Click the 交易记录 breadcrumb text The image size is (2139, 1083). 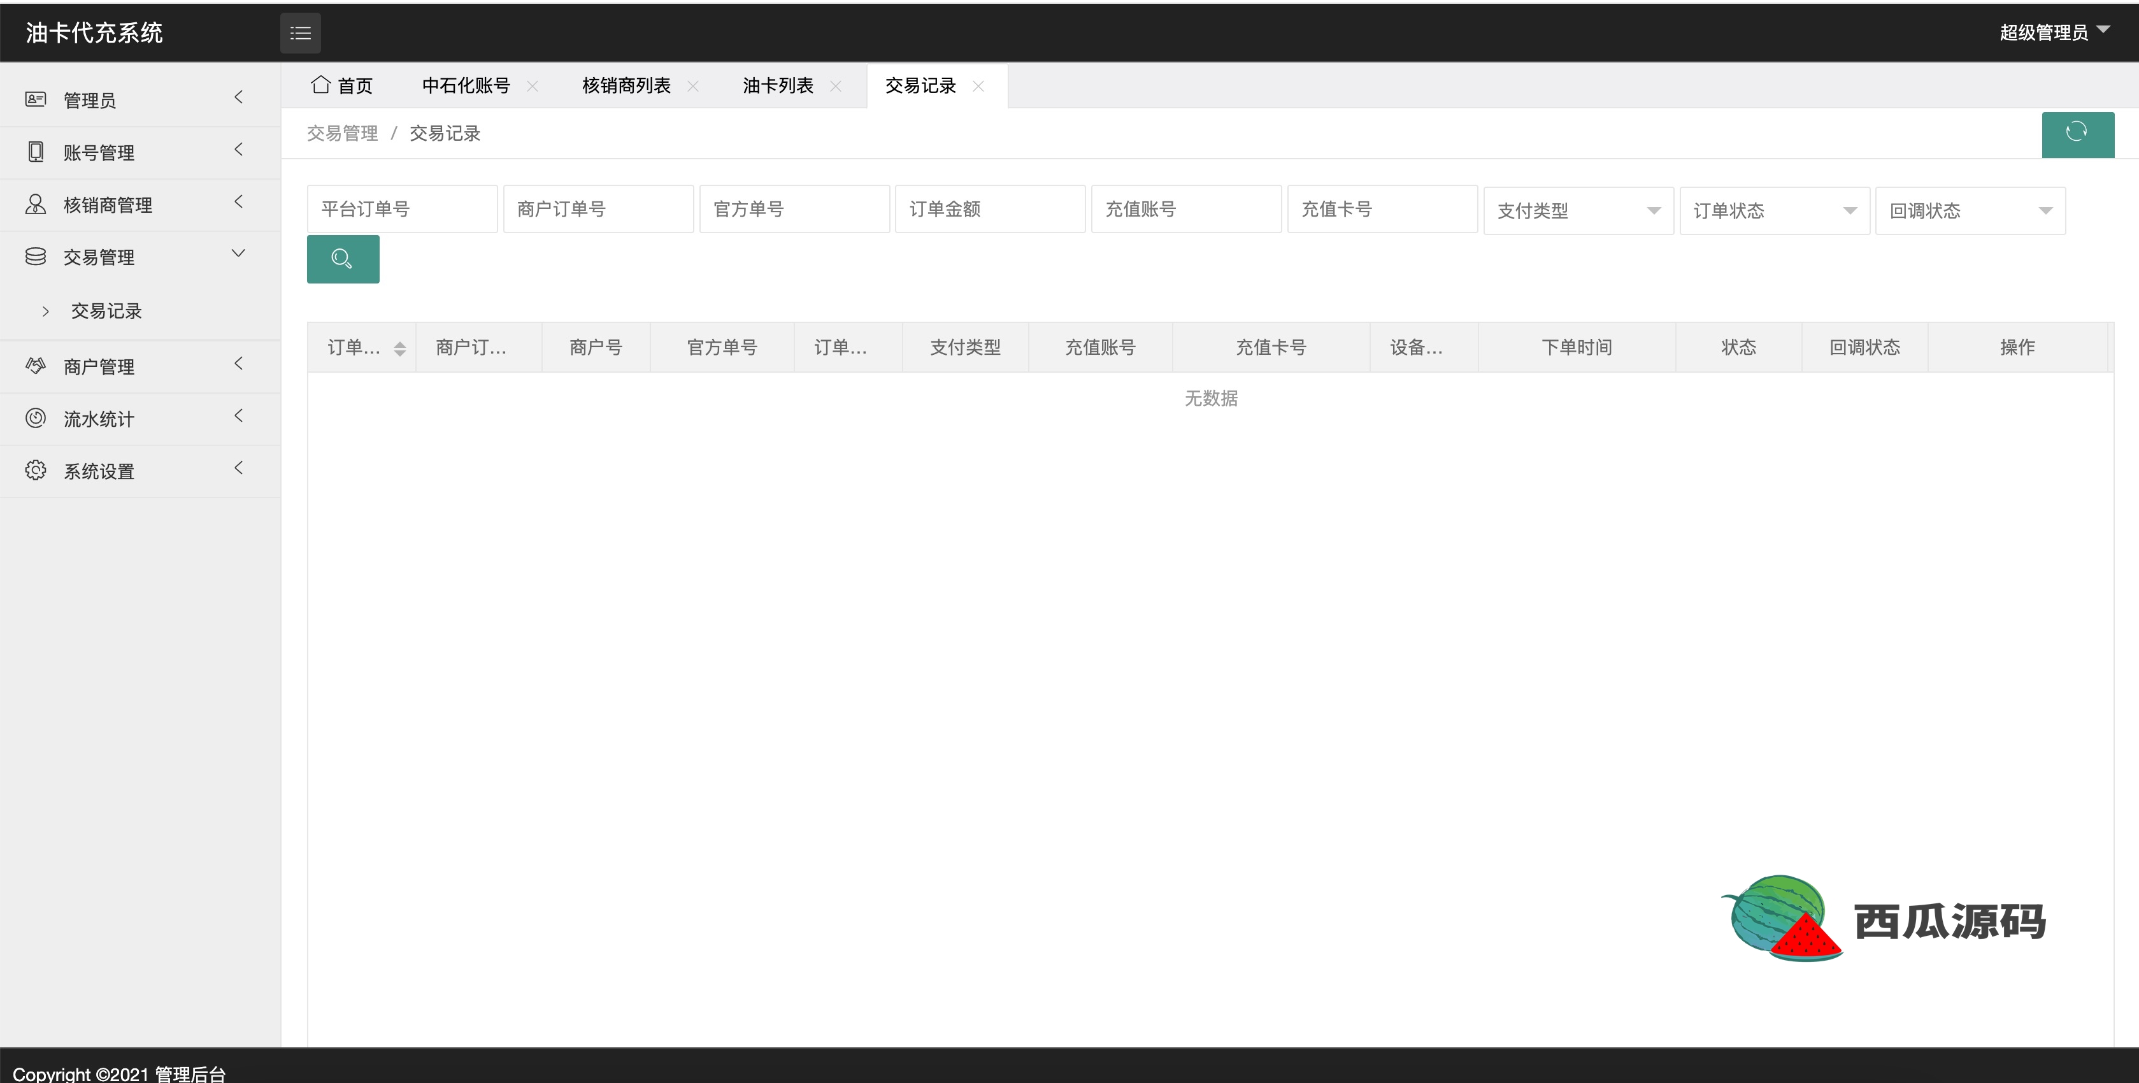[x=445, y=133]
